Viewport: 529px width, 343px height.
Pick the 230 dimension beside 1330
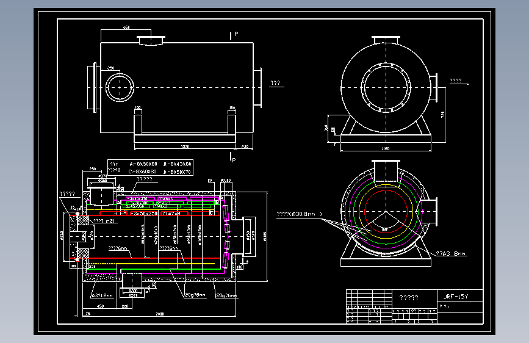pos(245,146)
